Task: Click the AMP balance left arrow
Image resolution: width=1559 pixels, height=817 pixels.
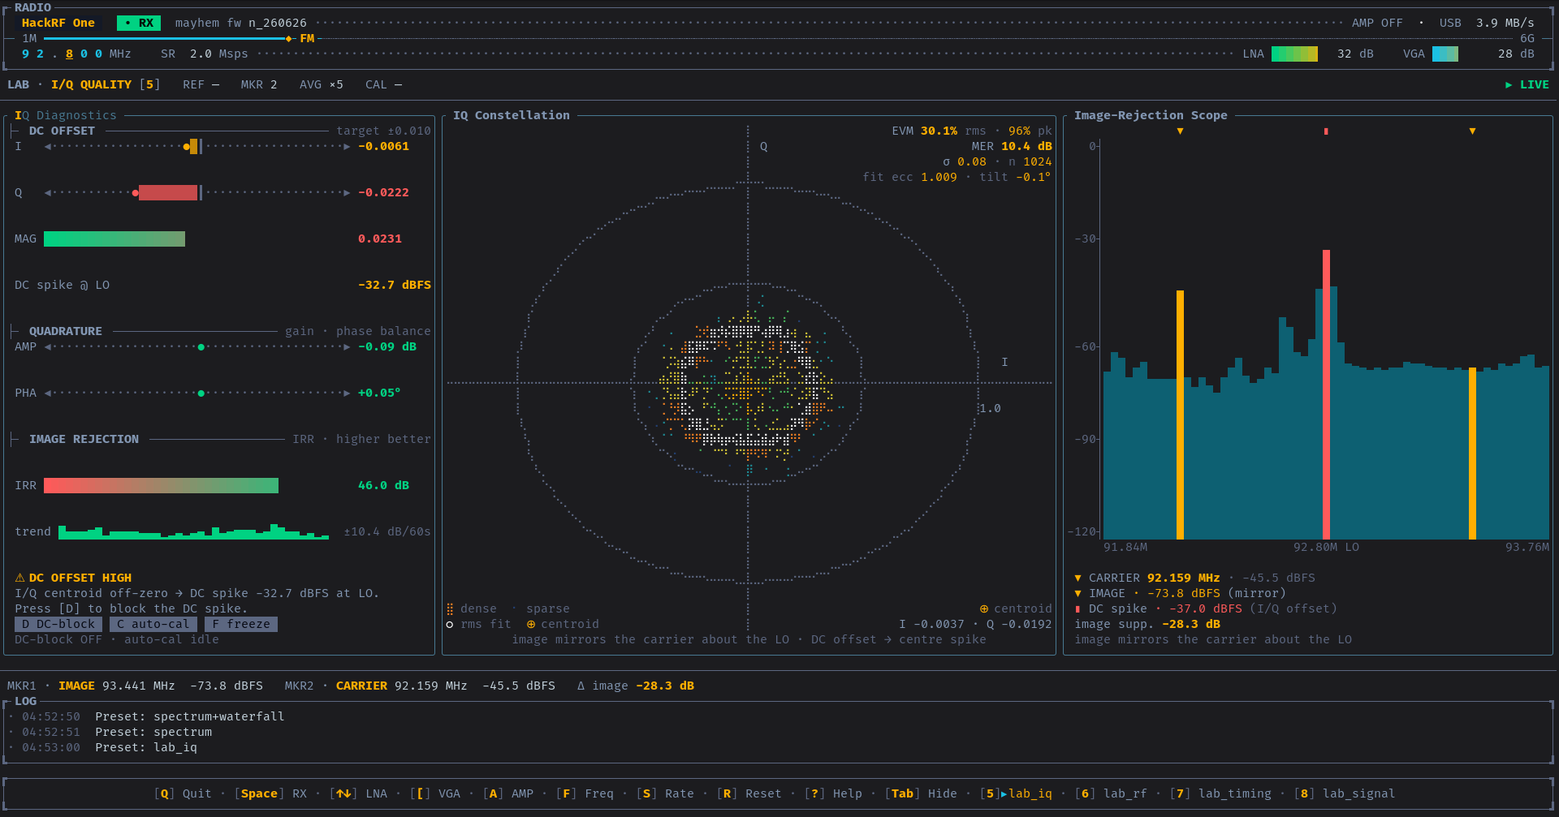Action: pyautogui.click(x=48, y=346)
